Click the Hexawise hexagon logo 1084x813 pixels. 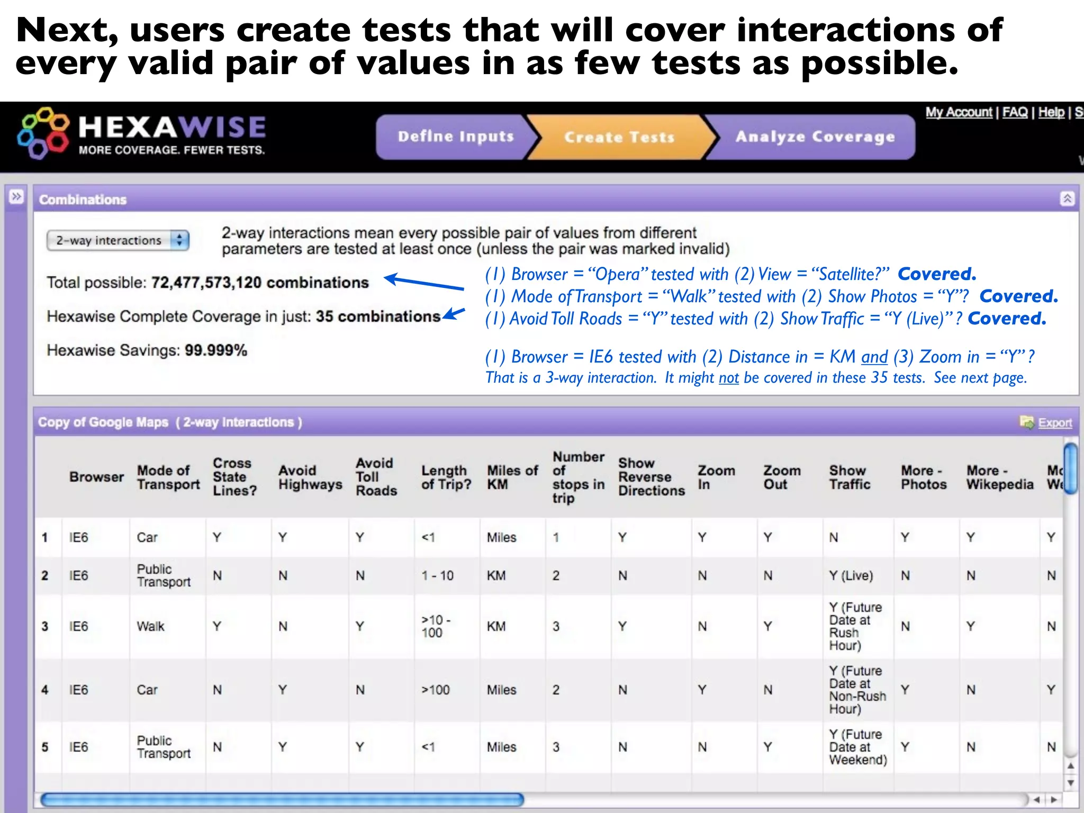pos(43,134)
